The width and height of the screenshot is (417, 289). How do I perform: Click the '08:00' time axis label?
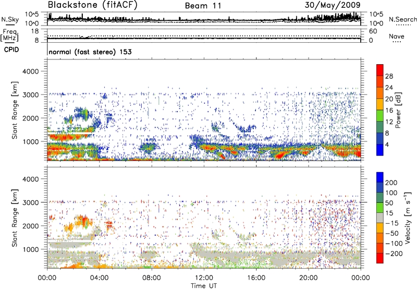(x=152, y=278)
